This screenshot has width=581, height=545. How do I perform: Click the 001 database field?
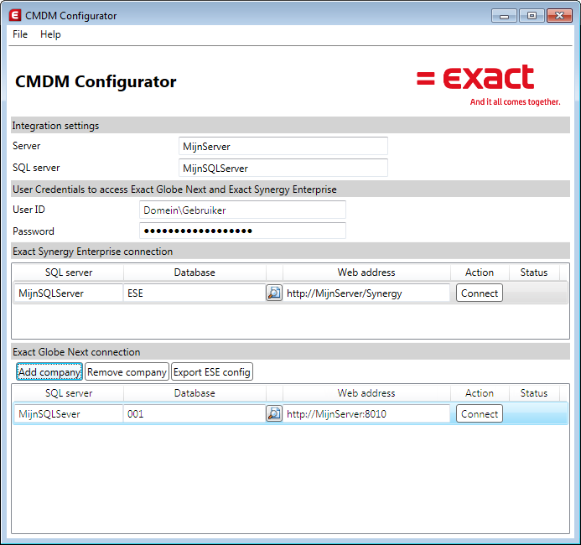(194, 414)
